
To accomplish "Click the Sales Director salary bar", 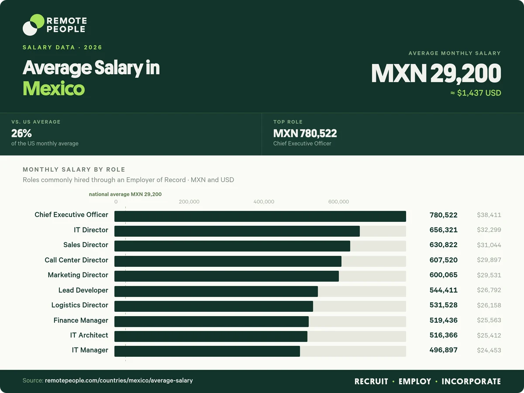I will pyautogui.click(x=232, y=246).
